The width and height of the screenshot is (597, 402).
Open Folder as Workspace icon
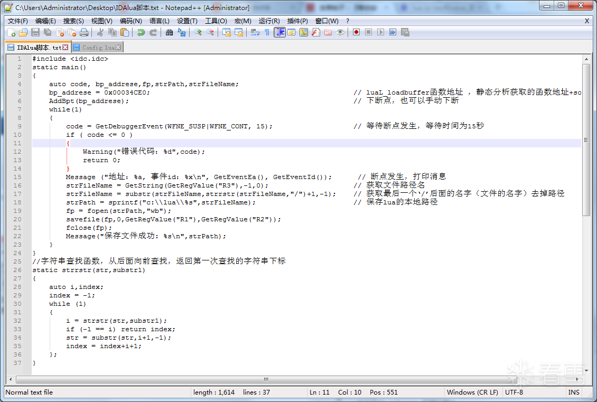point(328,32)
